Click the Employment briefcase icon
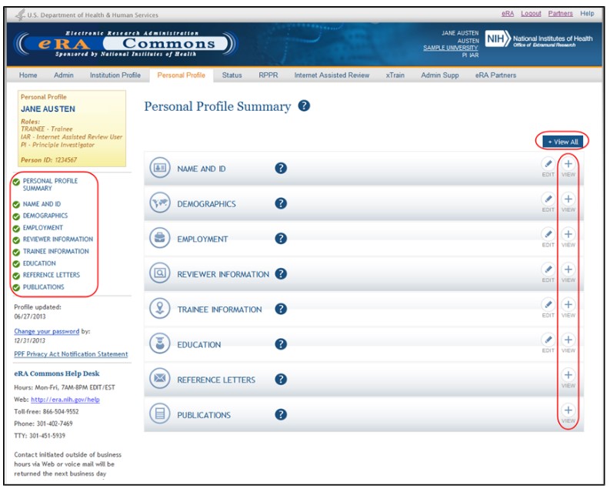This screenshot has height=489, width=610. (x=160, y=238)
